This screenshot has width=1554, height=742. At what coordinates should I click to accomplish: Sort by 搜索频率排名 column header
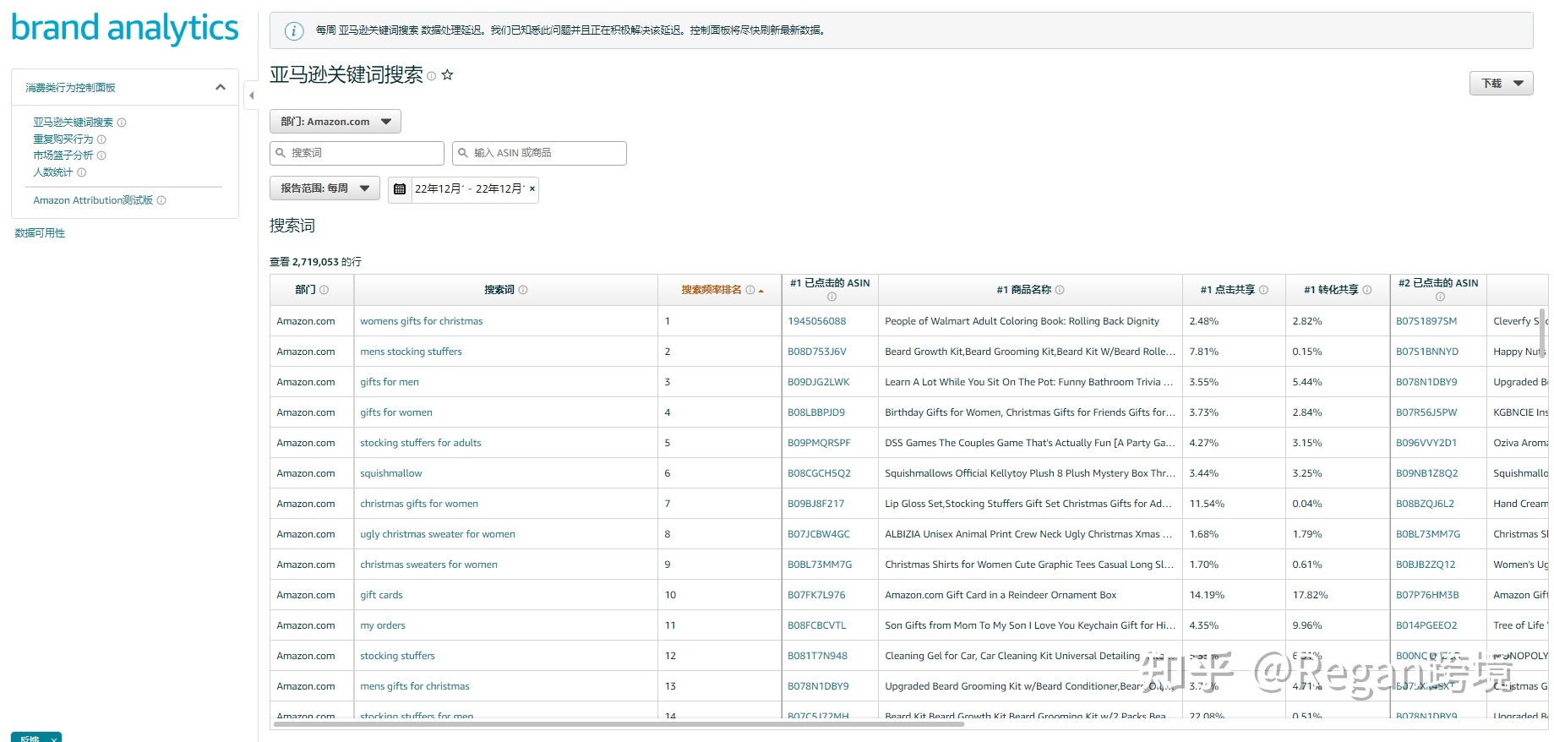click(712, 290)
